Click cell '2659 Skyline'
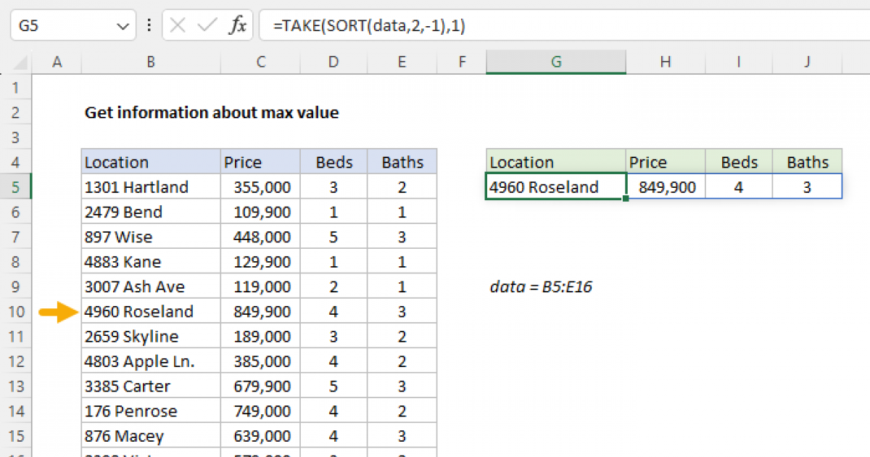 (x=151, y=337)
